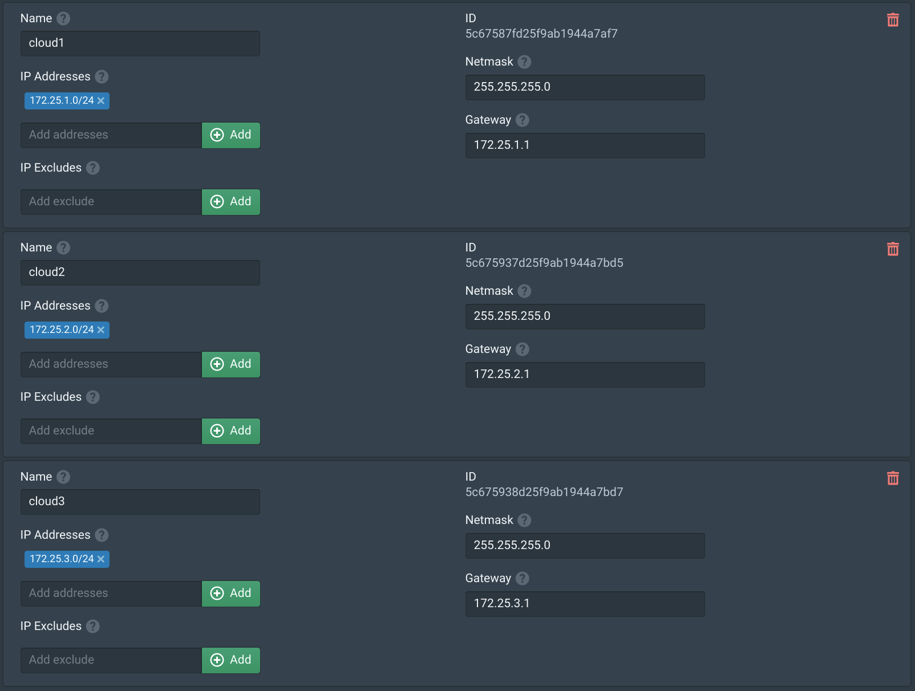Add exclude to the cloud2 block
The image size is (915, 691).
point(231,431)
